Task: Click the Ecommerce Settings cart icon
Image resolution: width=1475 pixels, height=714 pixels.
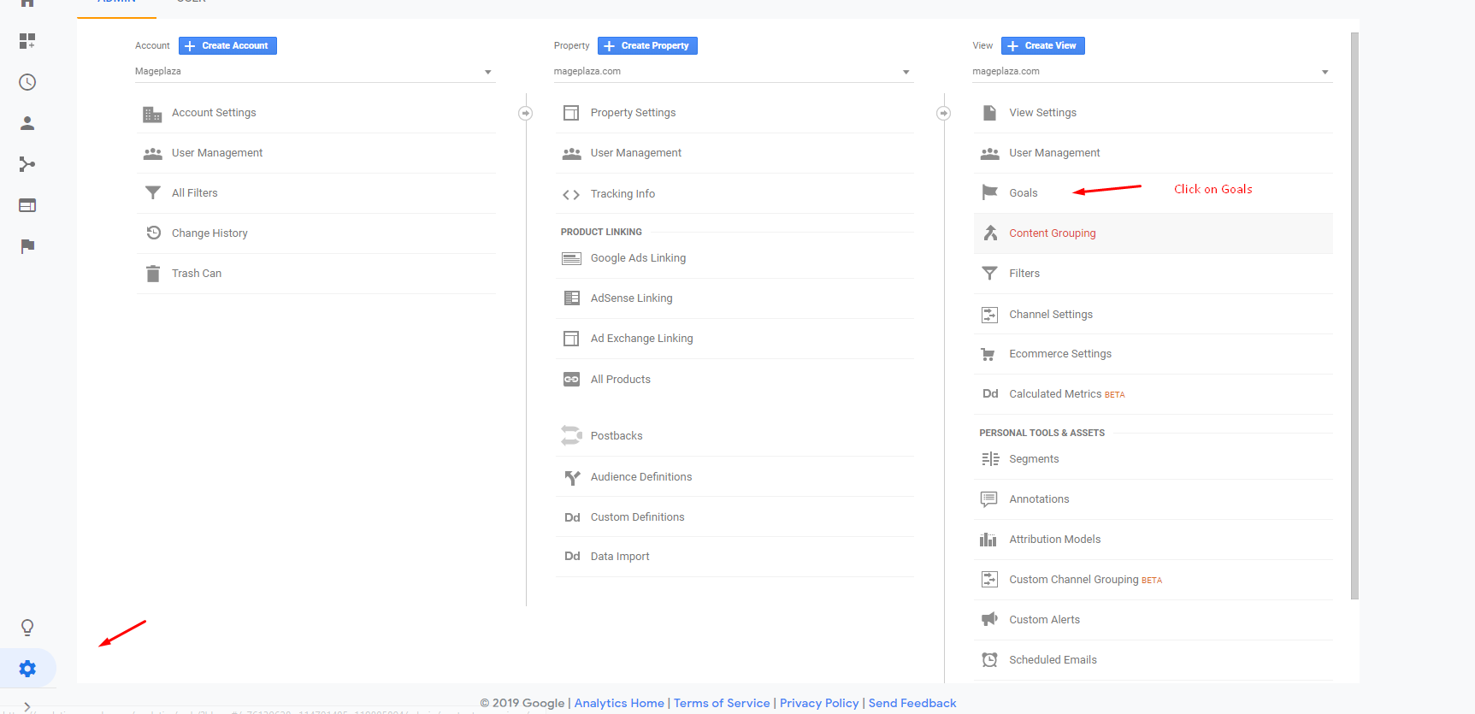Action: pos(988,354)
